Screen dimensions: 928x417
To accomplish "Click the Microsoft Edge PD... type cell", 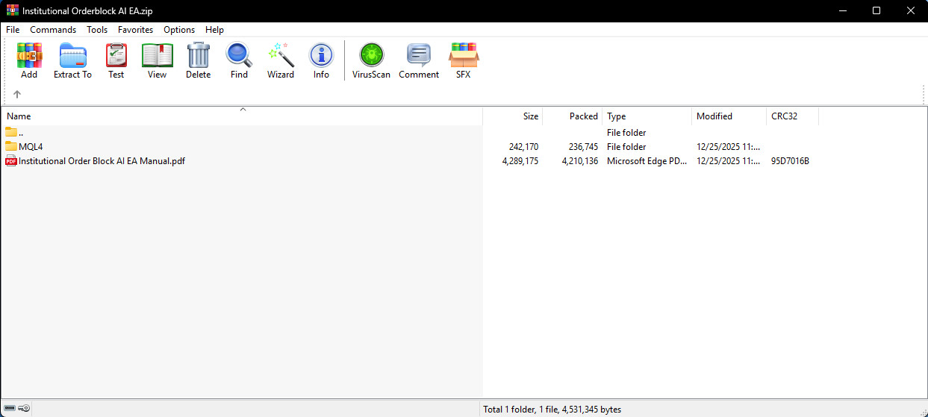I will point(647,161).
